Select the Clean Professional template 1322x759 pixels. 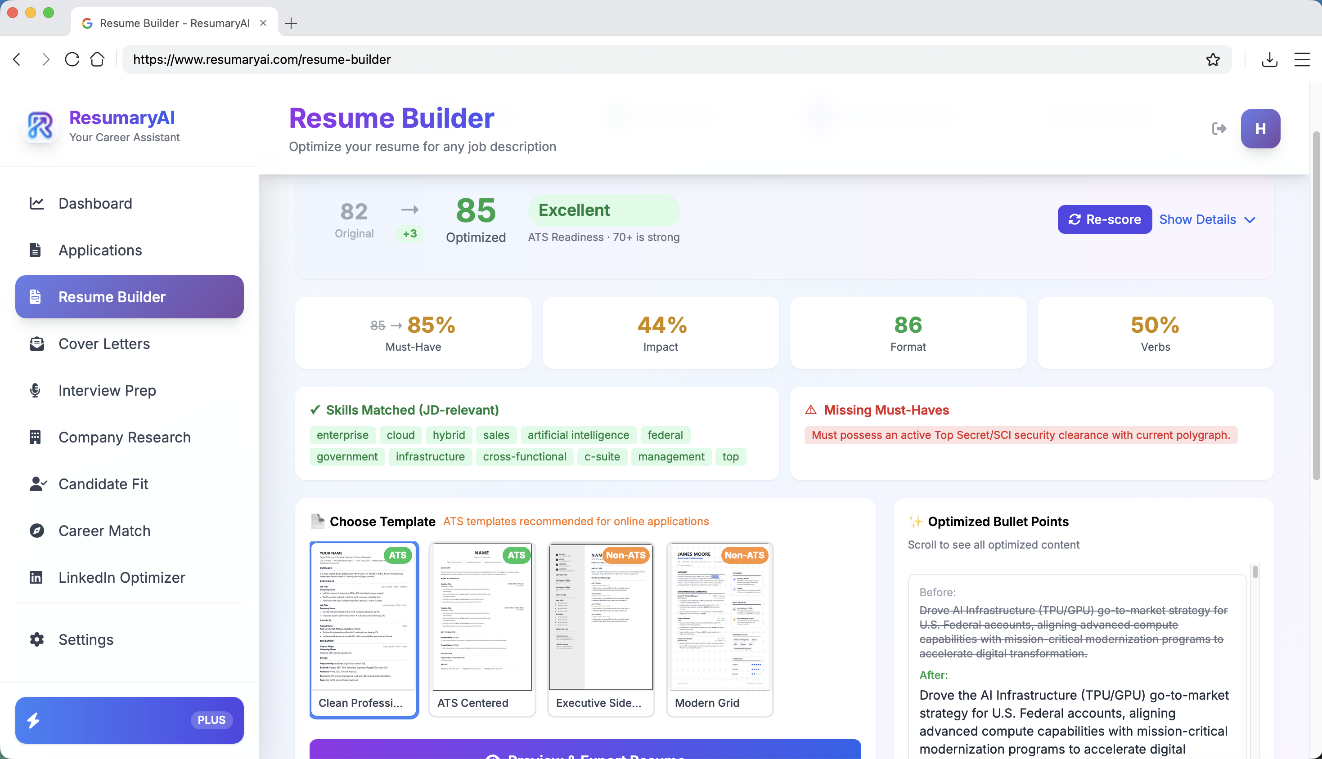point(364,630)
